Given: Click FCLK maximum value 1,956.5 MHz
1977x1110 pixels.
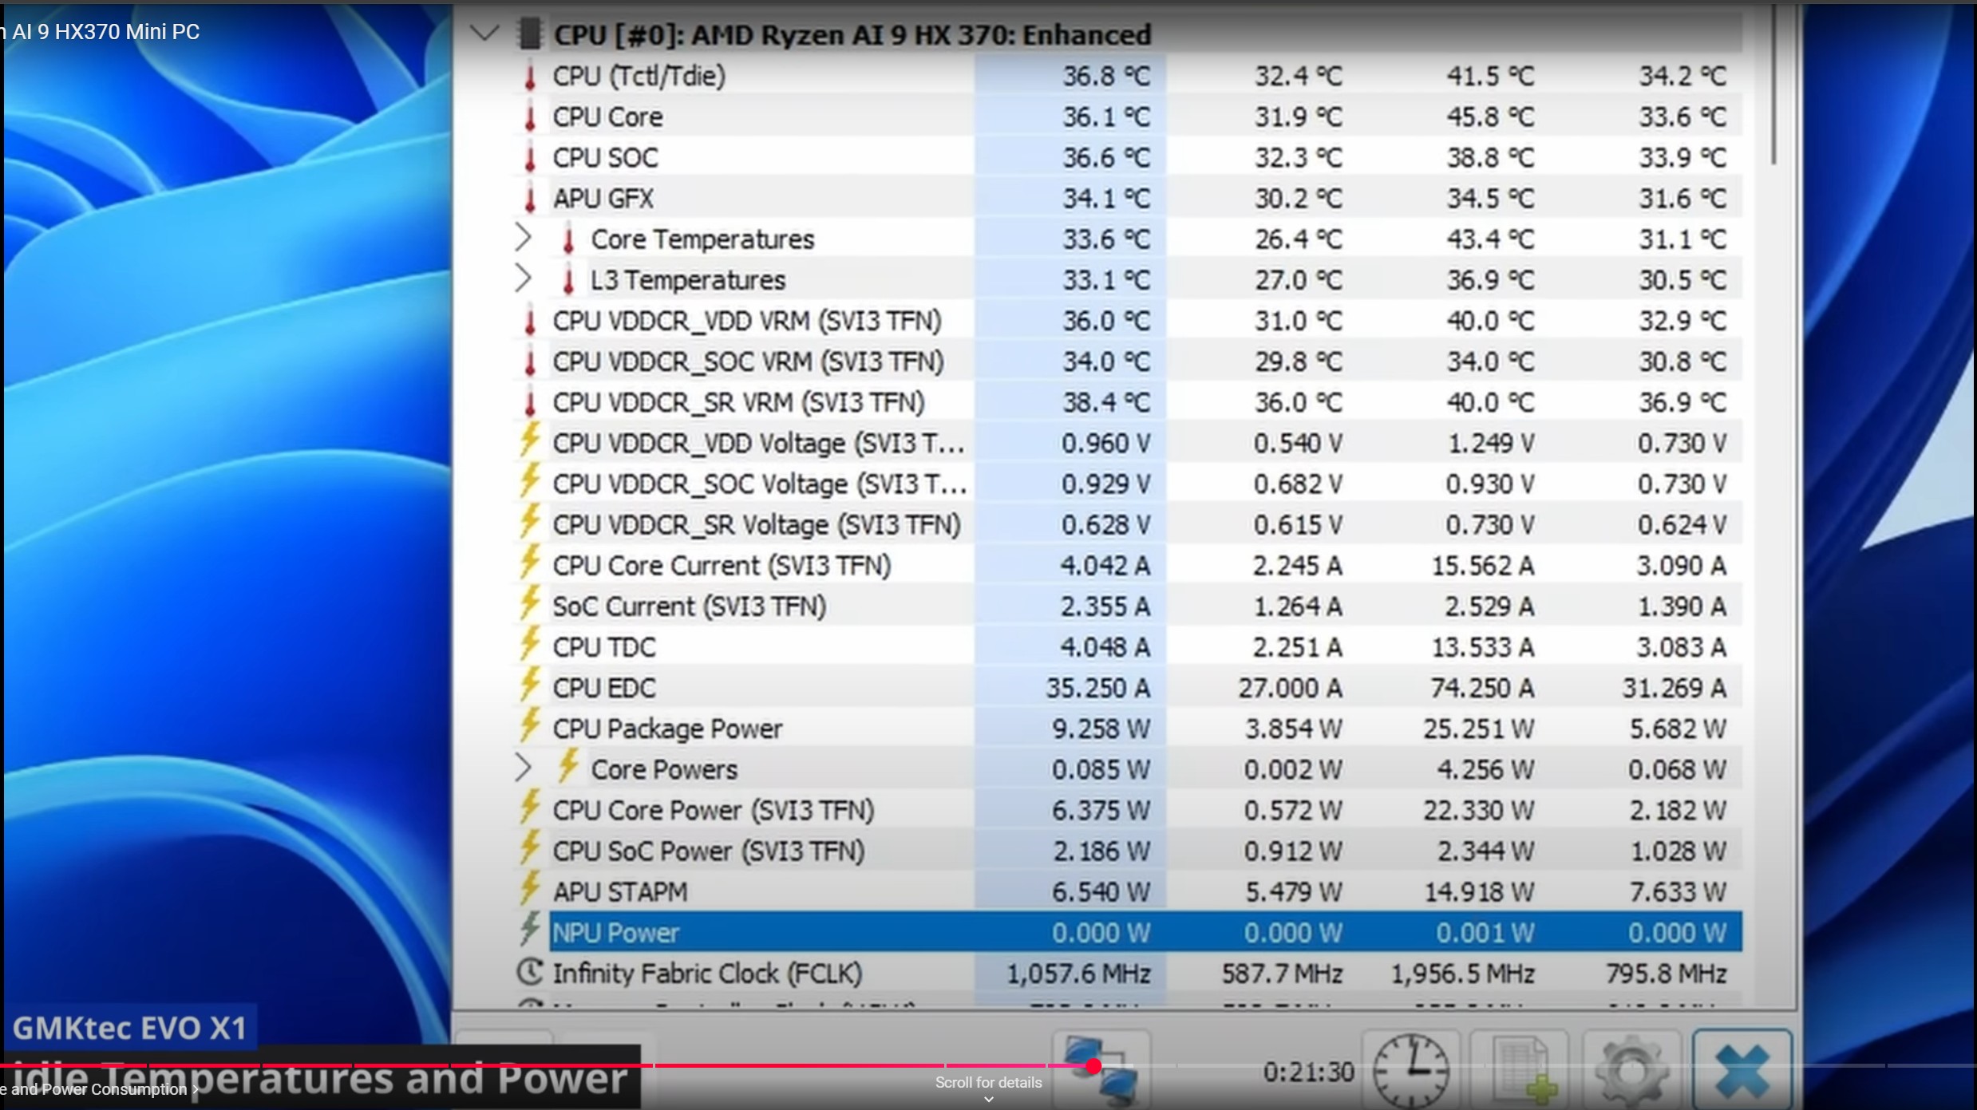Looking at the screenshot, I should (1462, 974).
